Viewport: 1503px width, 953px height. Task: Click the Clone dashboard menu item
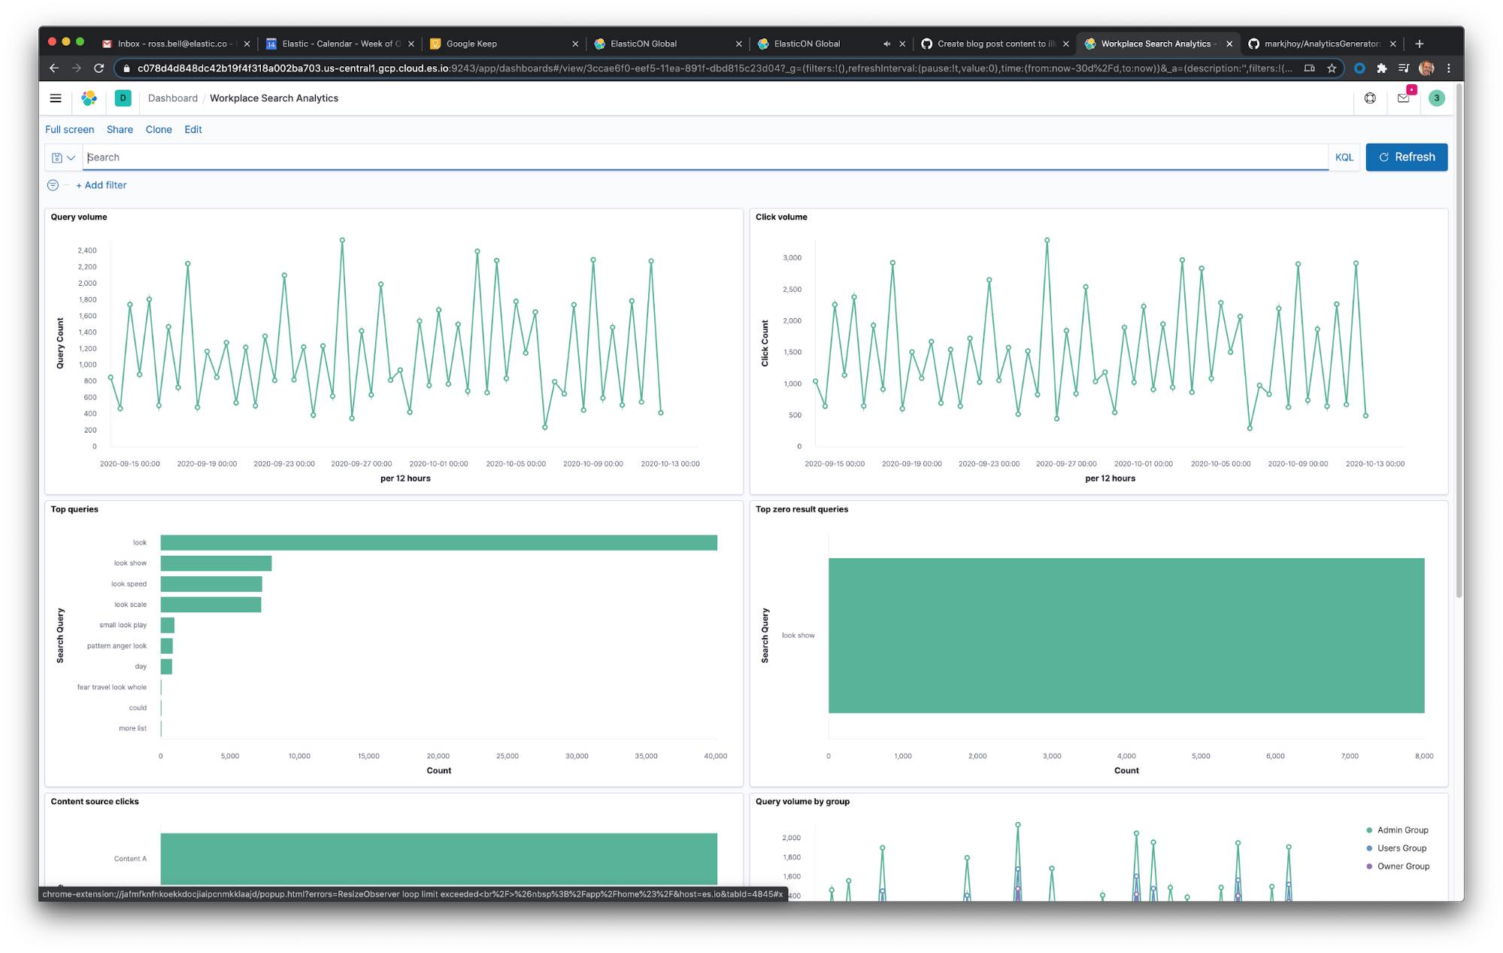[x=158, y=128]
